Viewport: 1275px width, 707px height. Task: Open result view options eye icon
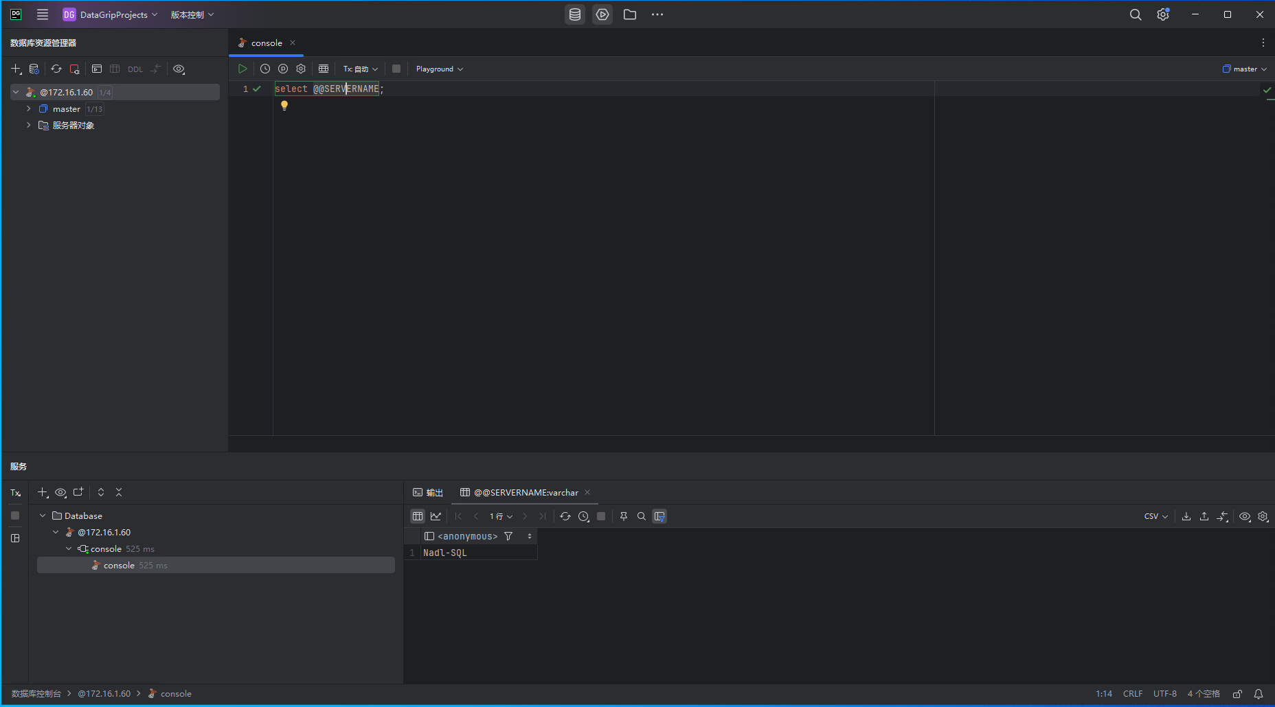(1245, 516)
